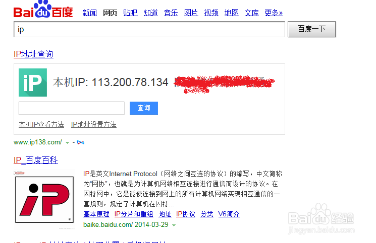Focus the main search box containing ip

tap(149, 29)
